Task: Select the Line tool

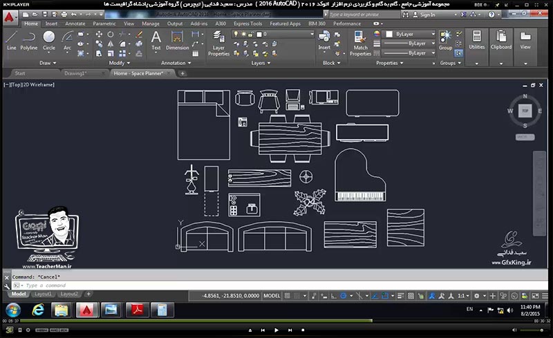Action: [11, 41]
